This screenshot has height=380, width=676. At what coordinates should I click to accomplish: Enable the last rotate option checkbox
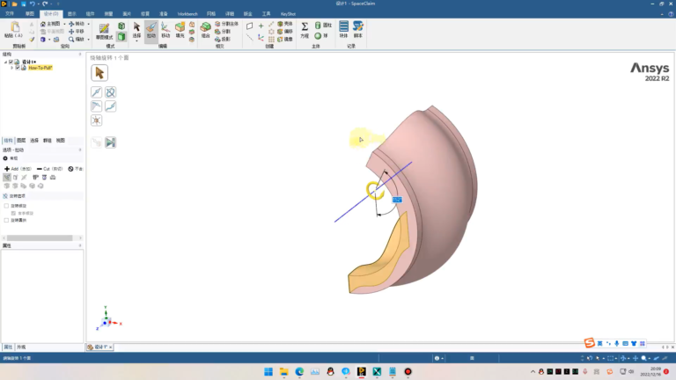6,220
